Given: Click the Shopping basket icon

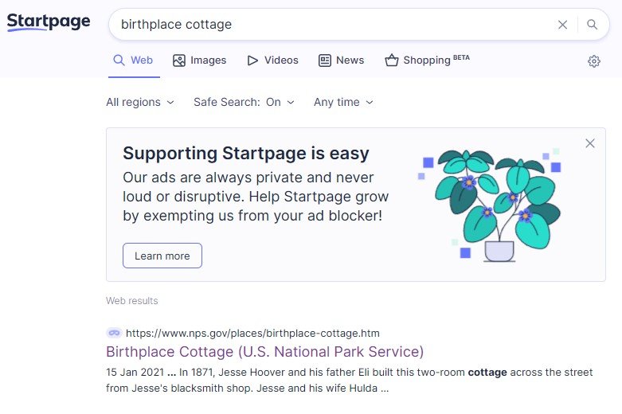Looking at the screenshot, I should tap(391, 61).
